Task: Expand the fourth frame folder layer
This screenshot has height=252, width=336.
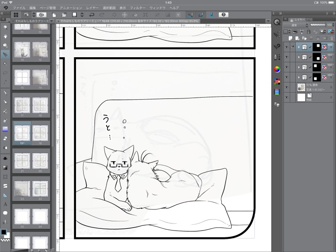Action: tap(299, 77)
